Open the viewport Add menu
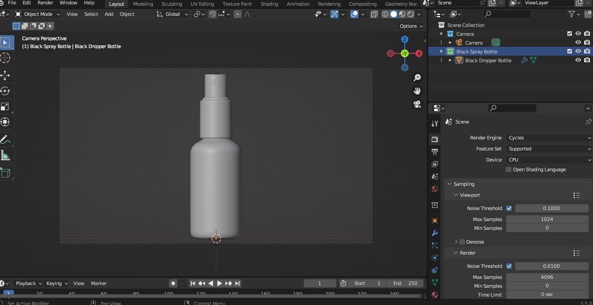This screenshot has height=305, width=593. (x=109, y=14)
